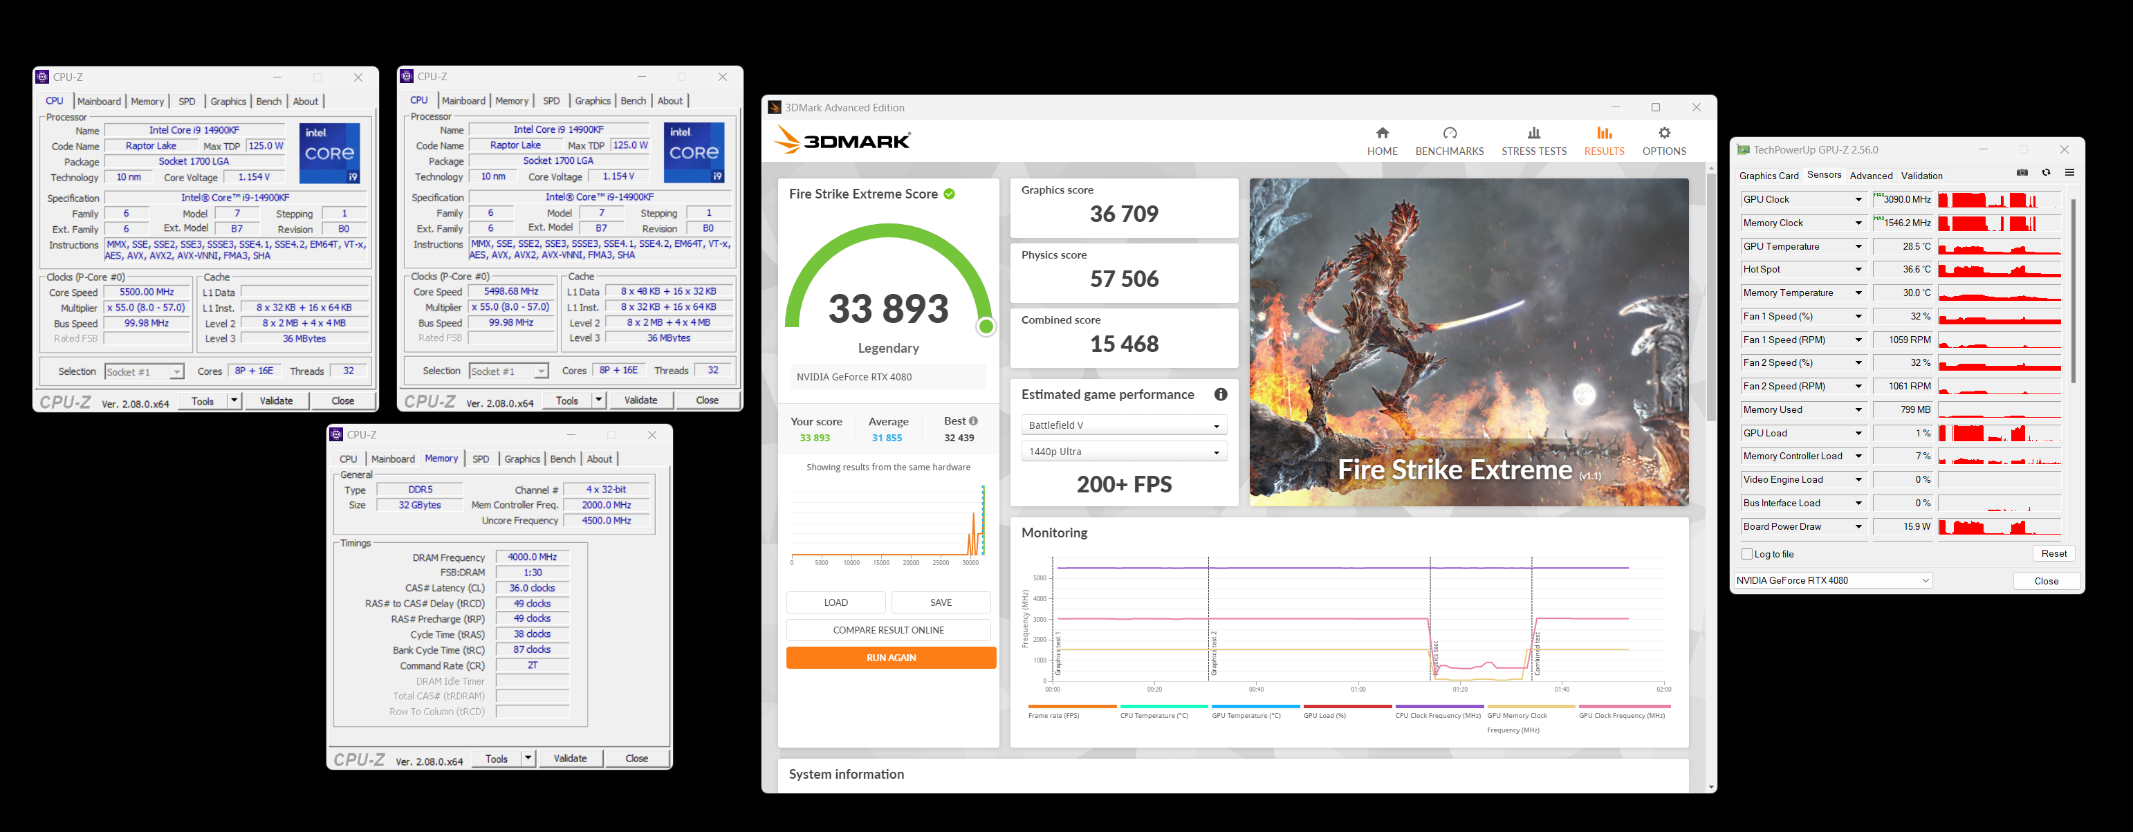The width and height of the screenshot is (2133, 832).
Task: Click COMPARE RESULT ONLINE
Action: click(x=889, y=631)
